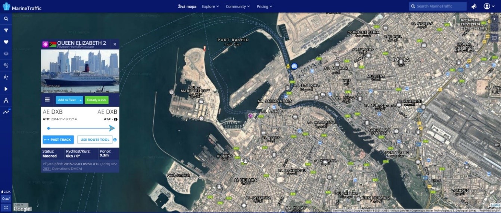Image resolution: width=501 pixels, height=213 pixels.
Task: Expand the Explore dropdown menu
Action: coord(210,6)
